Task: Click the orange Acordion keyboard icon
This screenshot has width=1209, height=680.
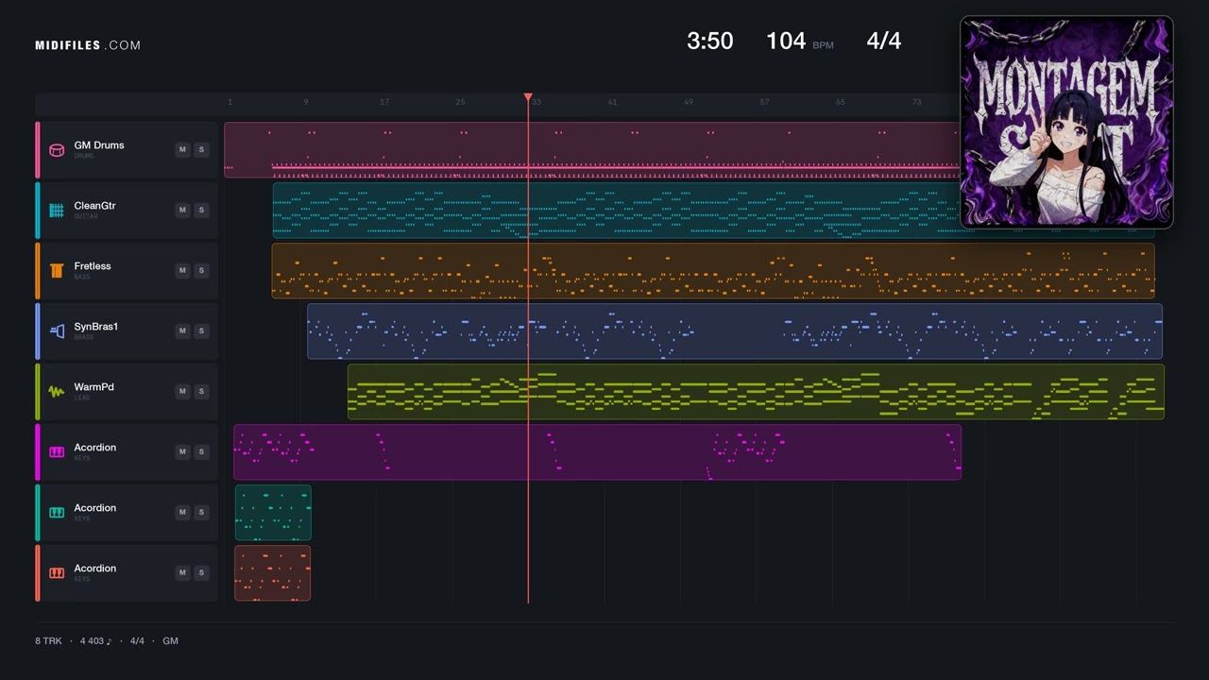Action: 57,572
